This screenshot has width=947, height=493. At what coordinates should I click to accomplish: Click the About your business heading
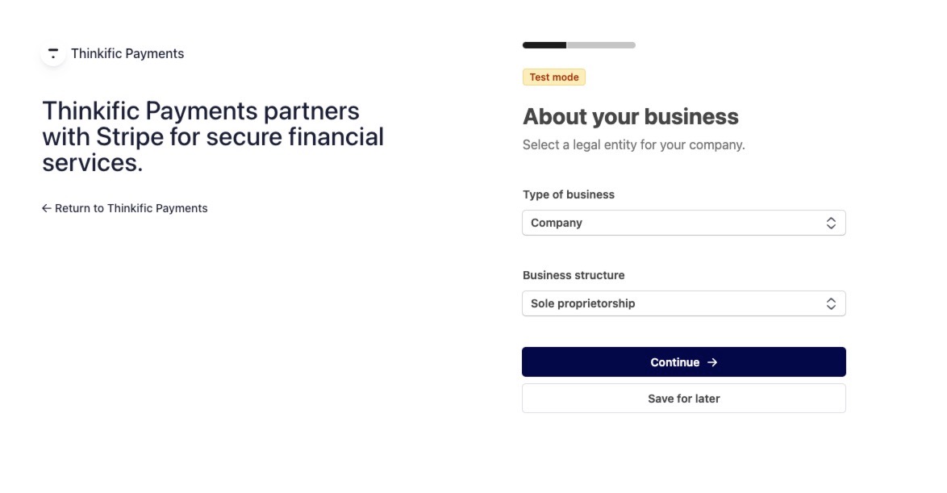[x=631, y=116]
